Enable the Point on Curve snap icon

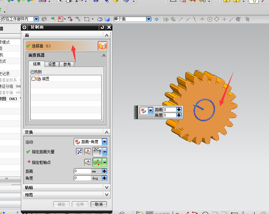click(x=231, y=19)
